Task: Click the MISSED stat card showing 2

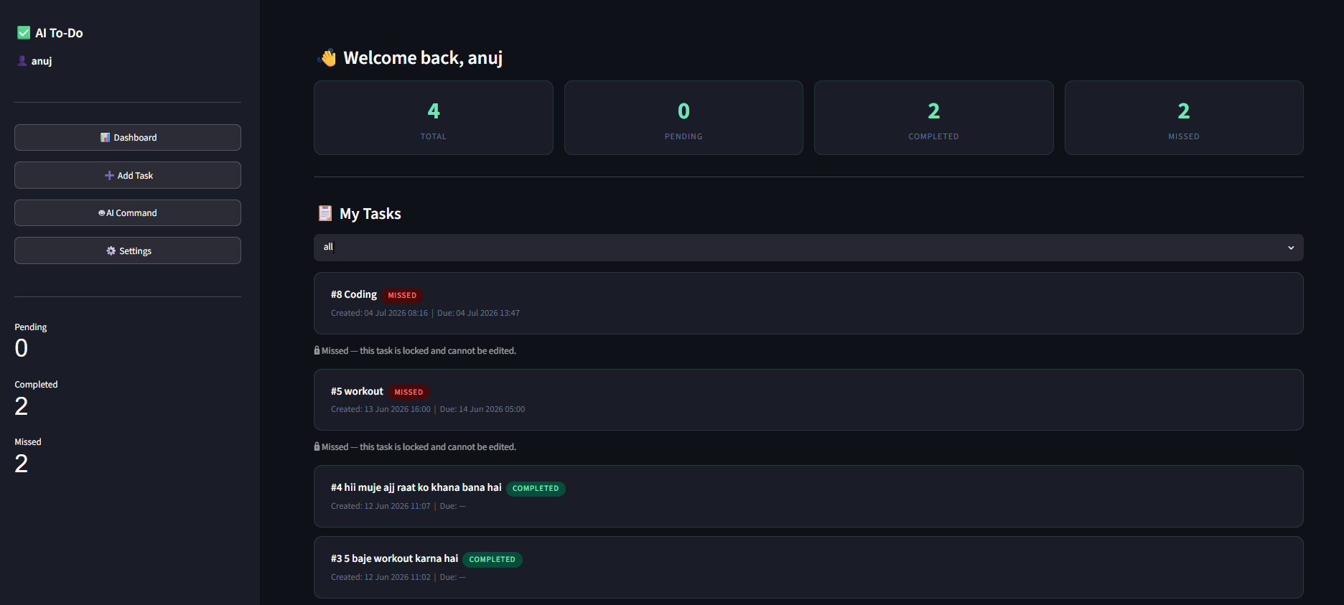Action: coord(1184,118)
